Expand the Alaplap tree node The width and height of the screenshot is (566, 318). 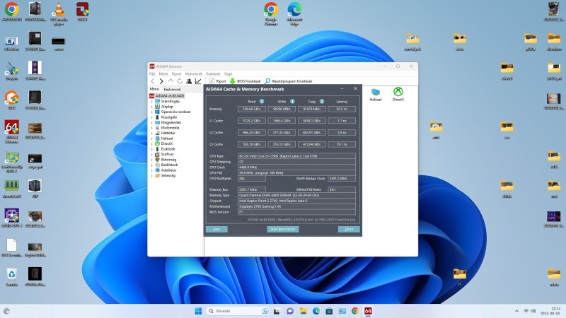pyautogui.click(x=151, y=107)
